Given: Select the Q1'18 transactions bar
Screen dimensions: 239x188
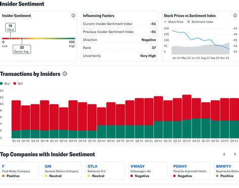Looking at the screenshot, I should pos(16,119).
